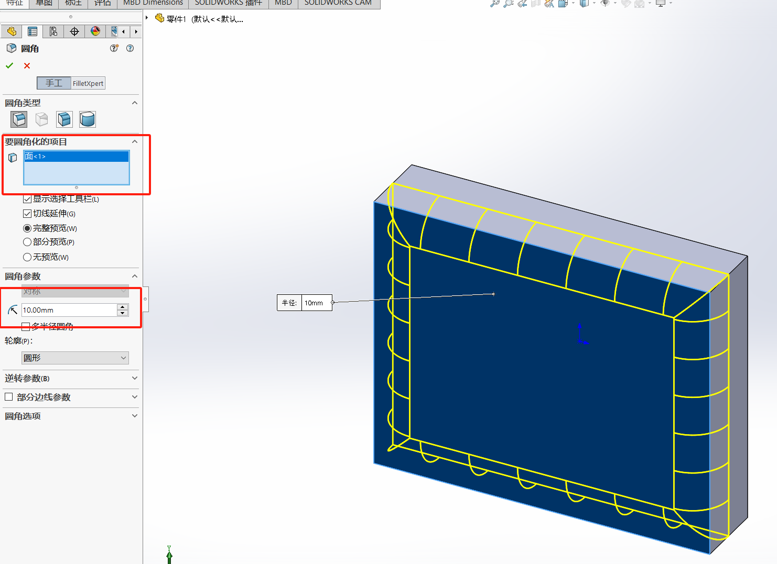The height and width of the screenshot is (564, 777).
Task: Select the 变量大小圆角 fillet type icon
Action: 41,119
